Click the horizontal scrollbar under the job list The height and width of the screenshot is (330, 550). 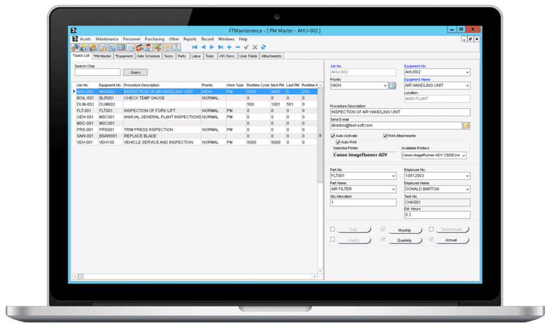tap(193, 276)
